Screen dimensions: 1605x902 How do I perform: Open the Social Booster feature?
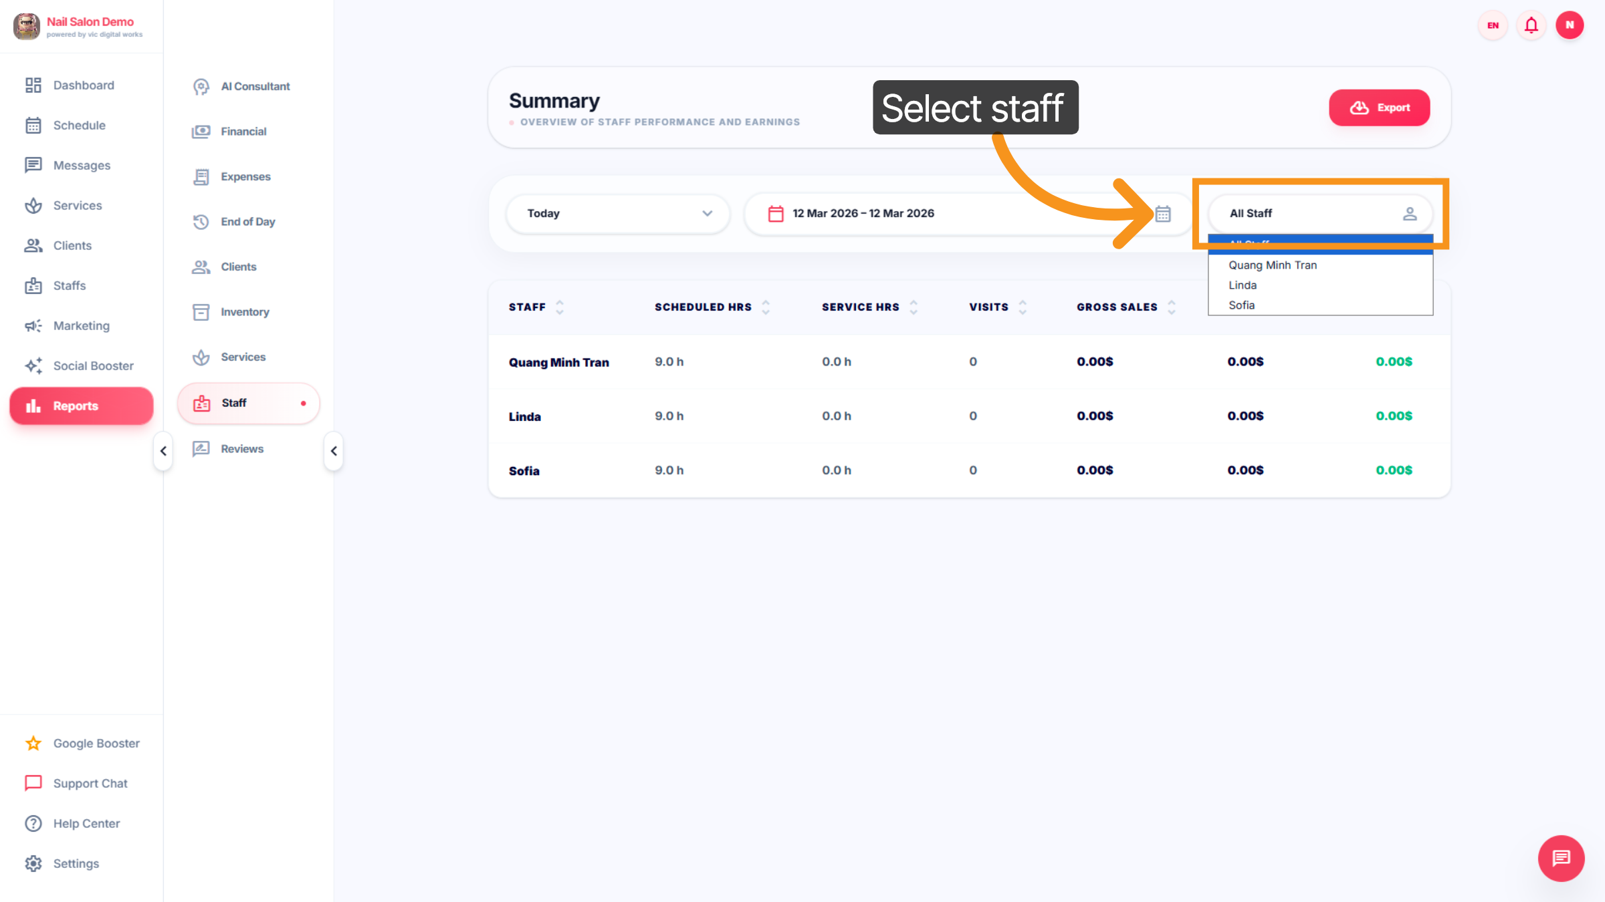tap(93, 365)
